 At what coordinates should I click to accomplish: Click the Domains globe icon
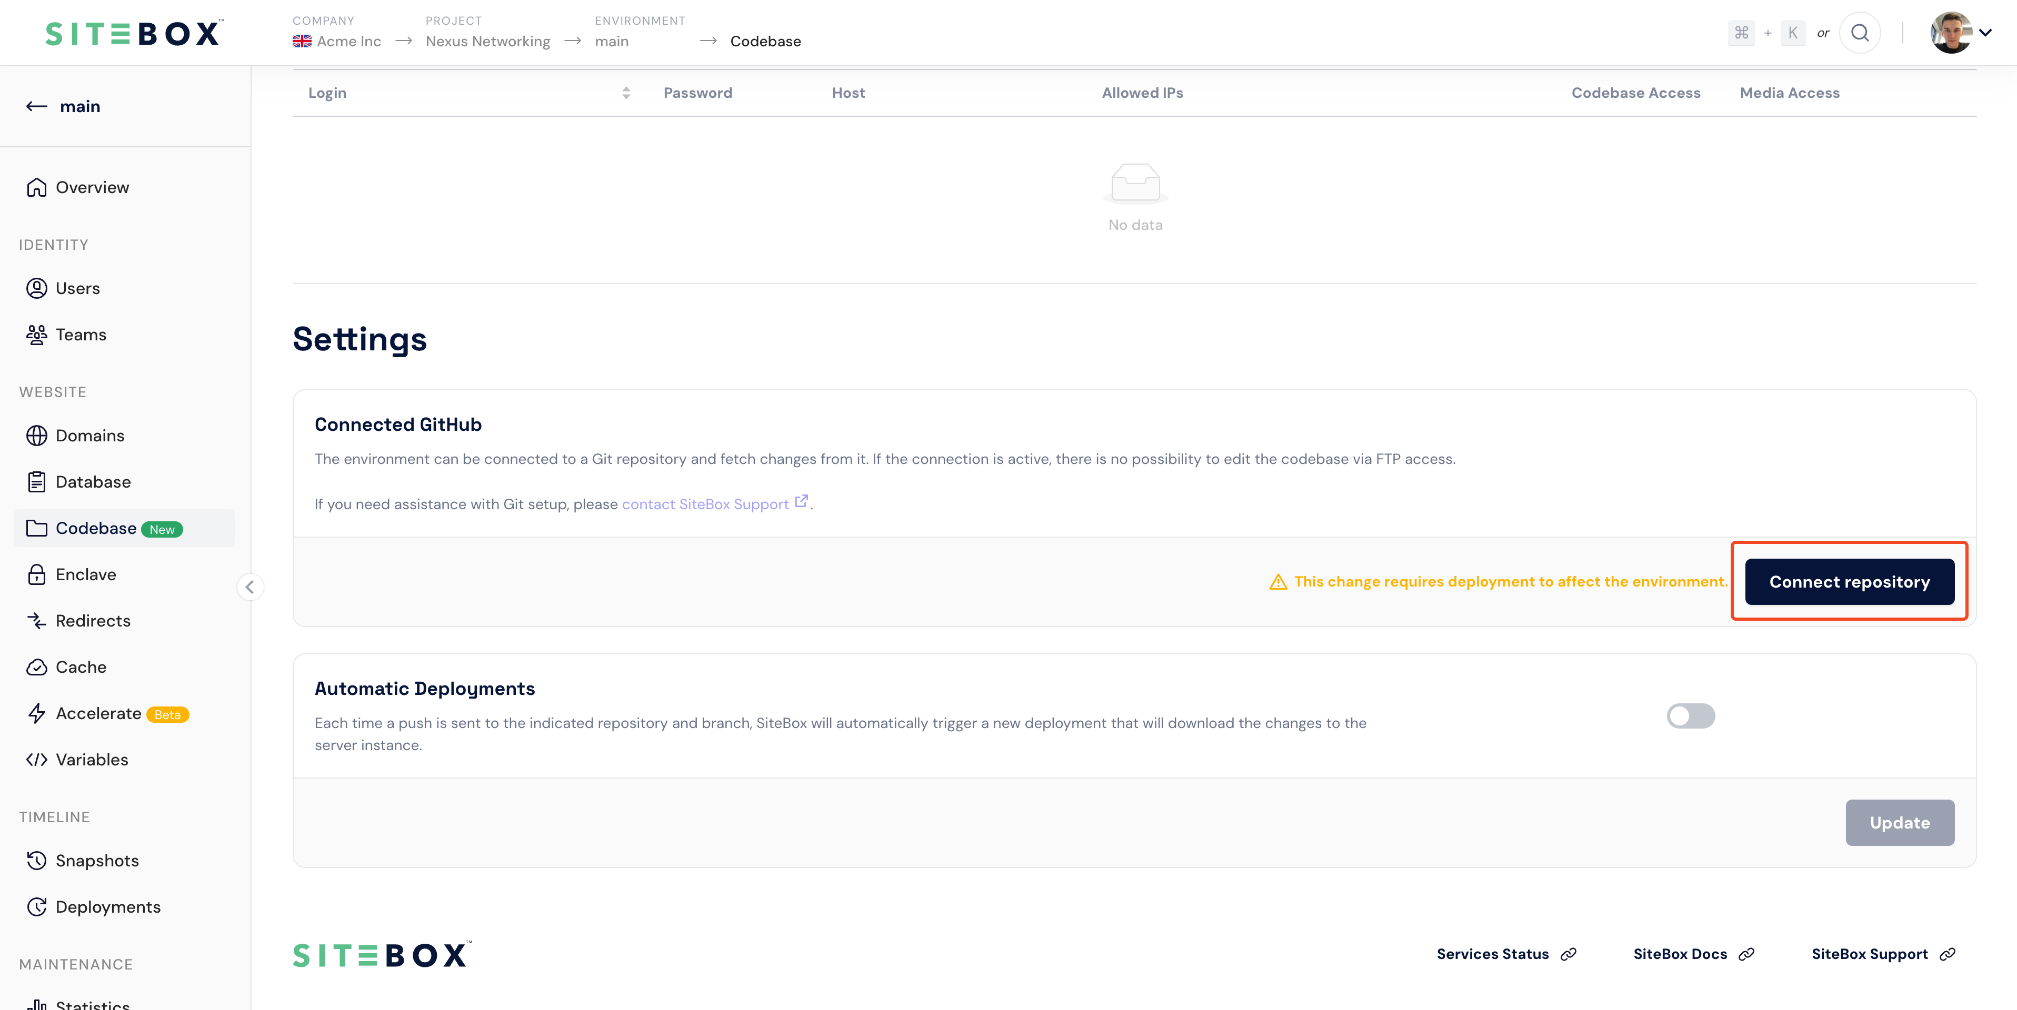[x=37, y=436]
